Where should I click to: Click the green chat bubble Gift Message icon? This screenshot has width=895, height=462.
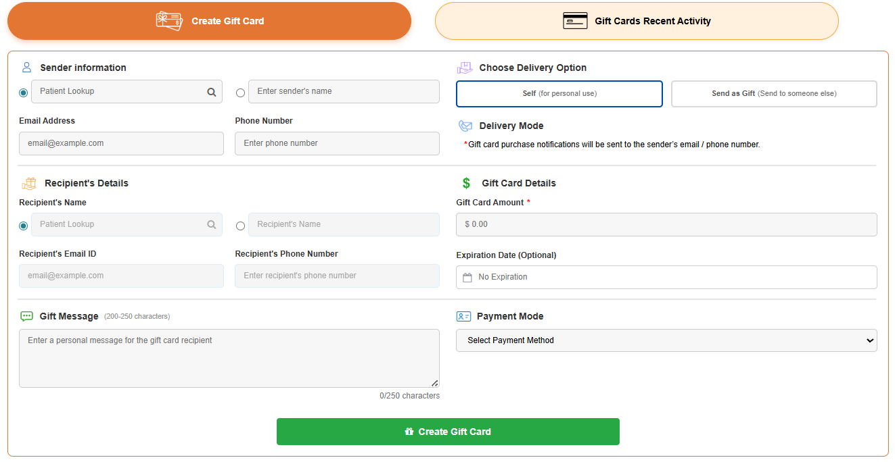[x=27, y=316]
